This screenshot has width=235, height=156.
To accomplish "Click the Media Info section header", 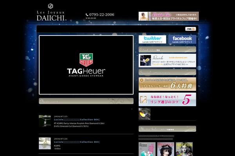I will [167, 129].
